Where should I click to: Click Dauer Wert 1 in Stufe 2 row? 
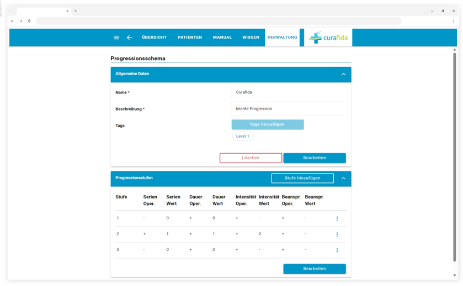pyautogui.click(x=214, y=234)
